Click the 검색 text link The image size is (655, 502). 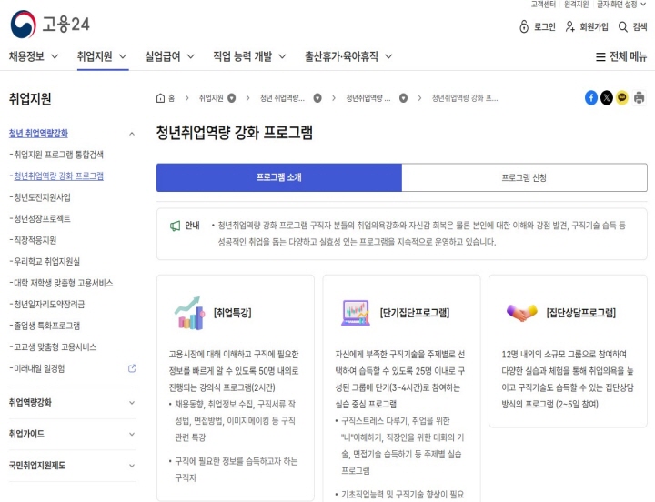pyautogui.click(x=640, y=27)
